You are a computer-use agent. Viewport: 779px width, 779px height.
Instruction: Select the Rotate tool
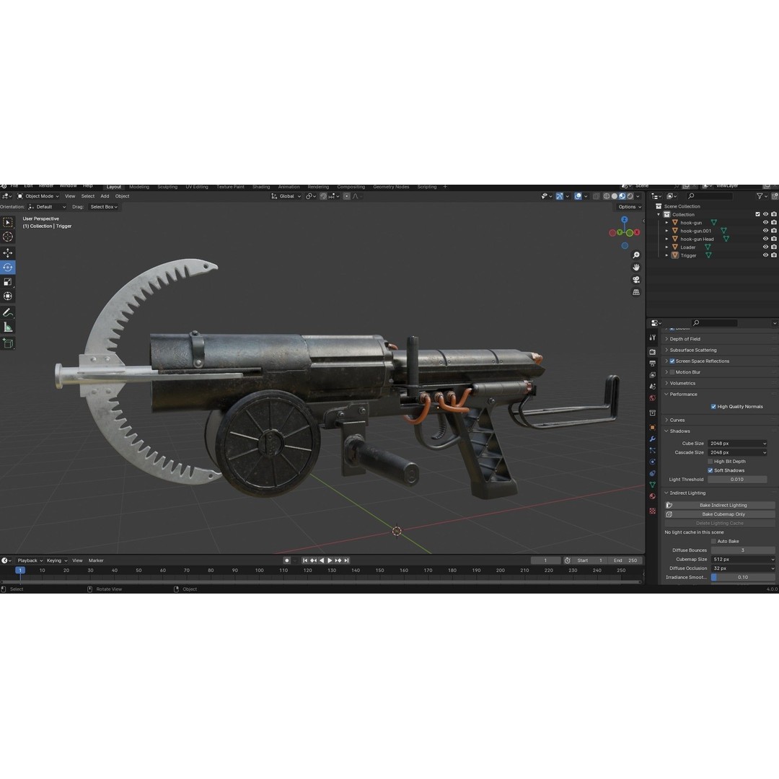tap(8, 268)
